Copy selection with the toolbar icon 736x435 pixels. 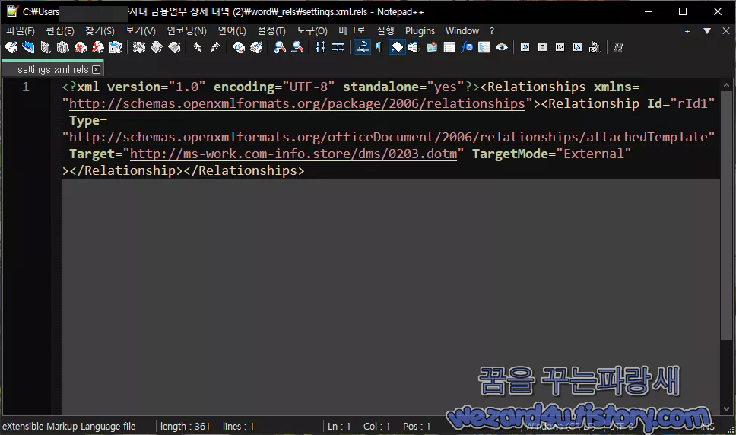[157, 47]
